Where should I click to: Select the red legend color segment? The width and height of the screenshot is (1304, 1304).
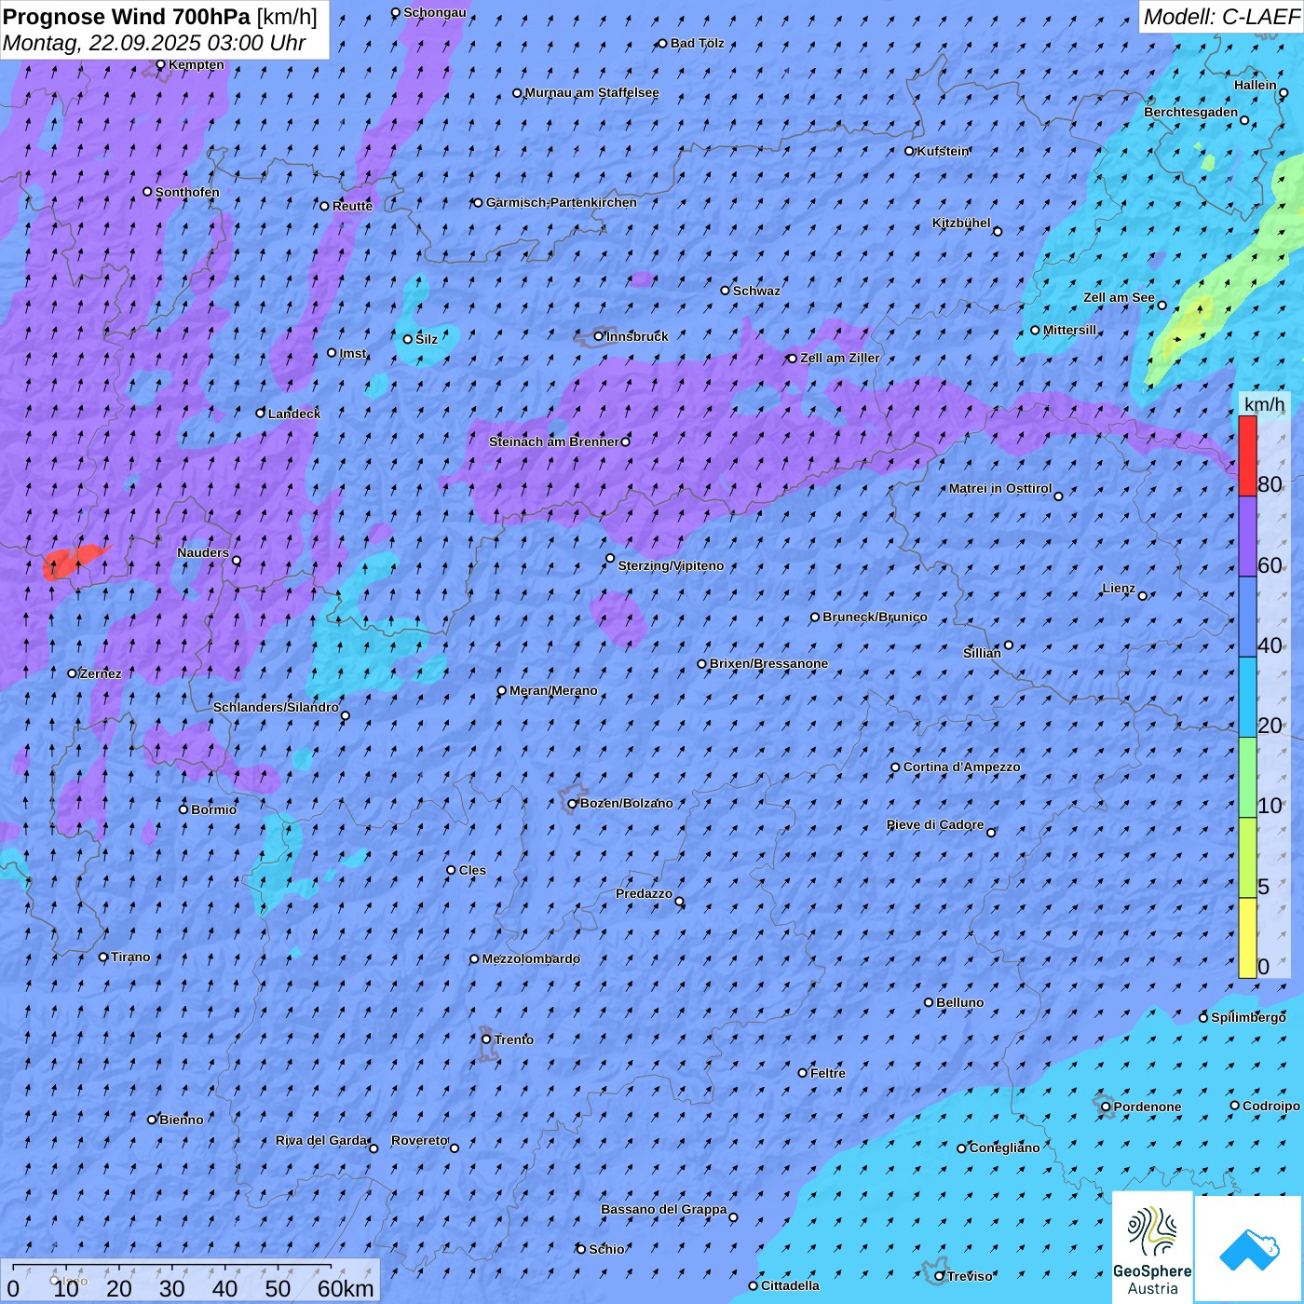(x=1247, y=455)
